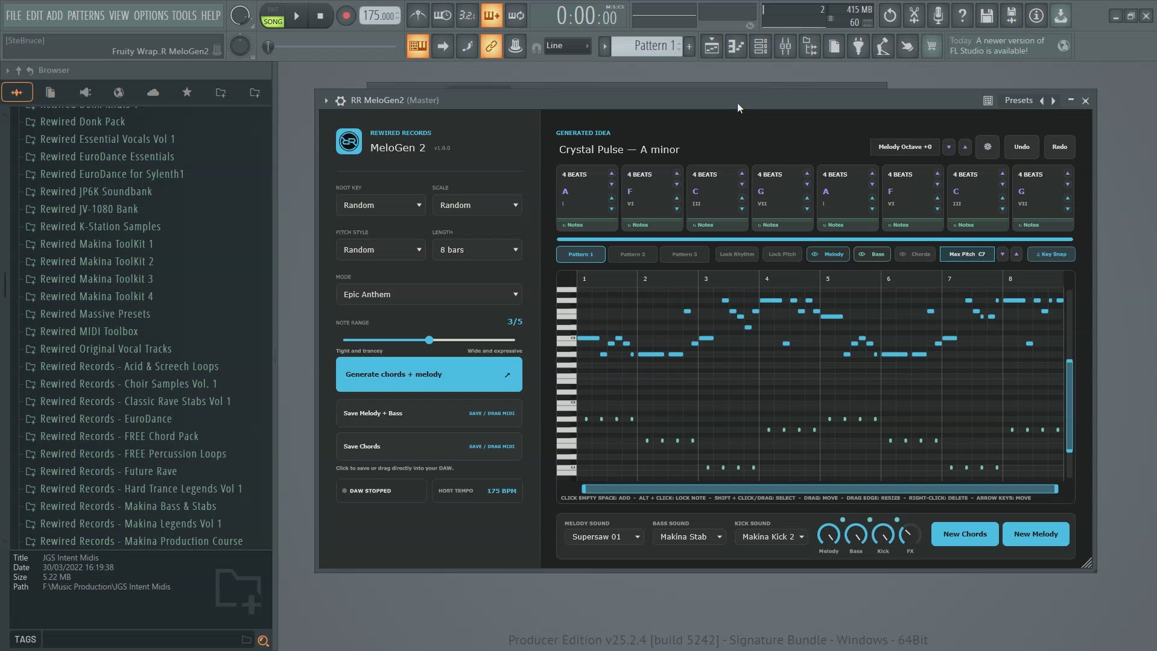Toggle the metronome
This screenshot has height=651, width=1157.
click(417, 16)
